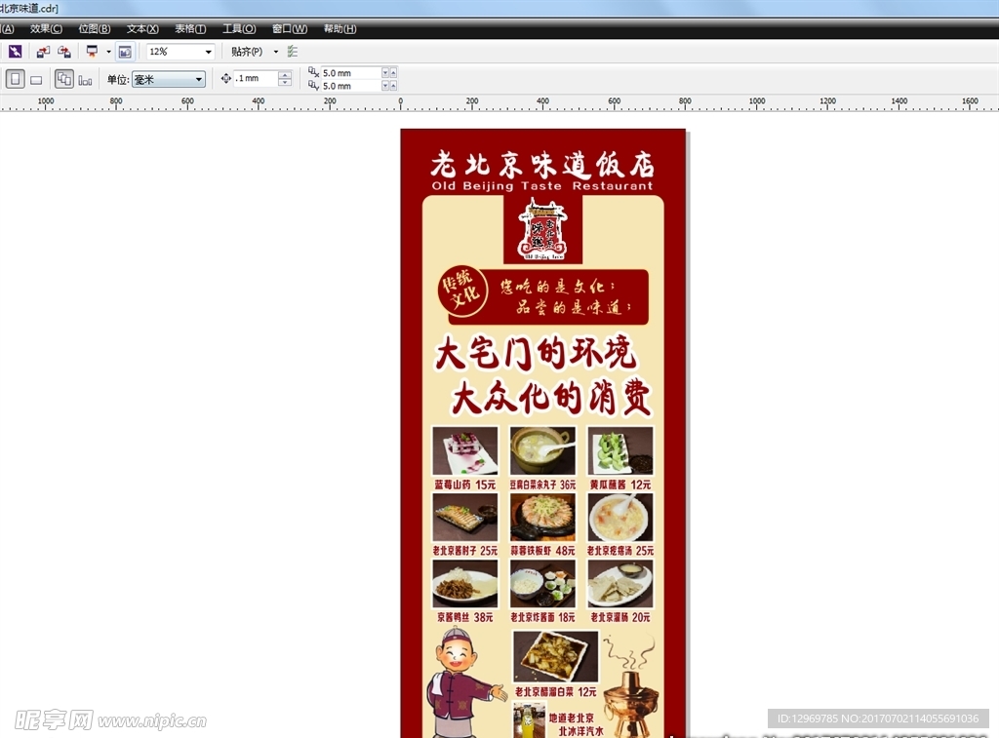Image resolution: width=999 pixels, height=738 pixels.
Task: Click the Export icon in toolbar
Action: (x=64, y=52)
